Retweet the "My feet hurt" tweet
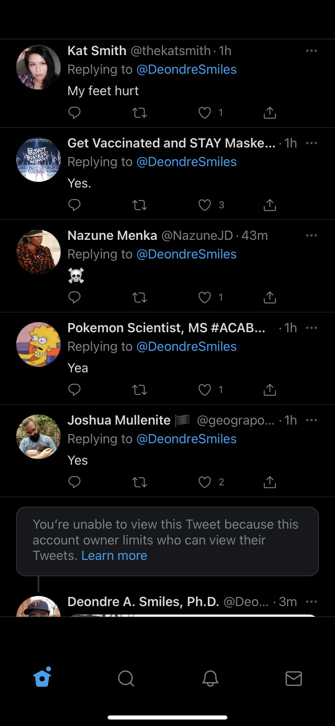Screen dimensions: 335x726 (140, 112)
